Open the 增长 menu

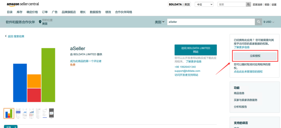tap(83, 12)
